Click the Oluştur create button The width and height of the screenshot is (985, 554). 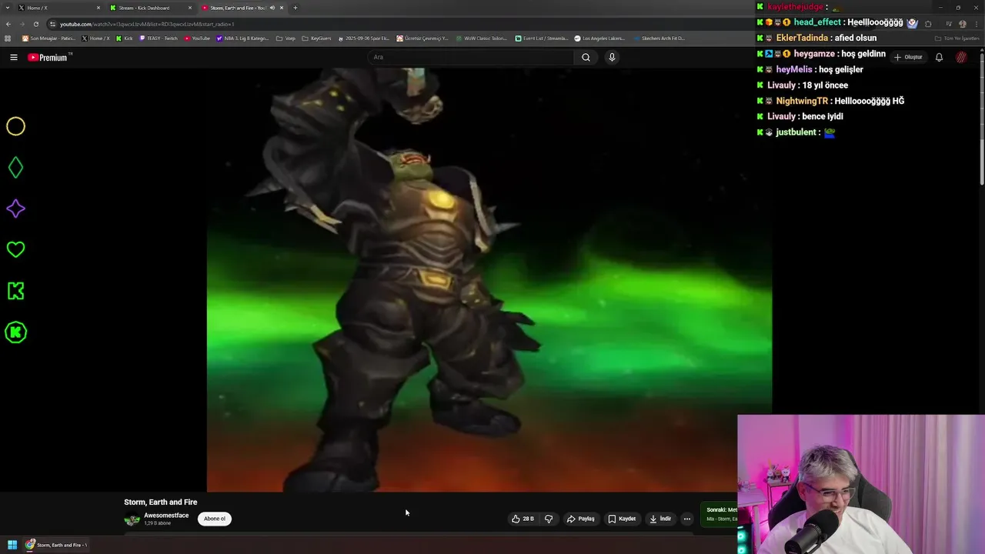[x=908, y=57]
